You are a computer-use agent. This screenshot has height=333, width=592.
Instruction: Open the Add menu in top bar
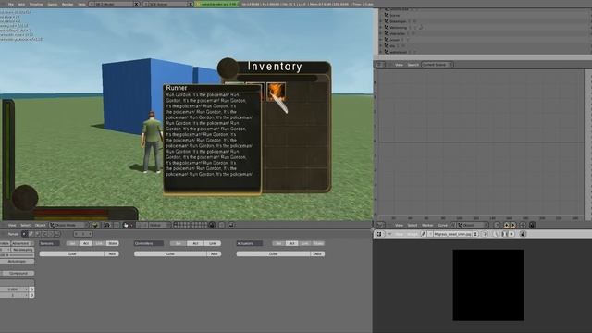coord(21,4)
